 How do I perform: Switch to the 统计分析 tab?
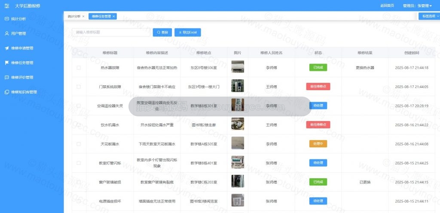(74, 17)
